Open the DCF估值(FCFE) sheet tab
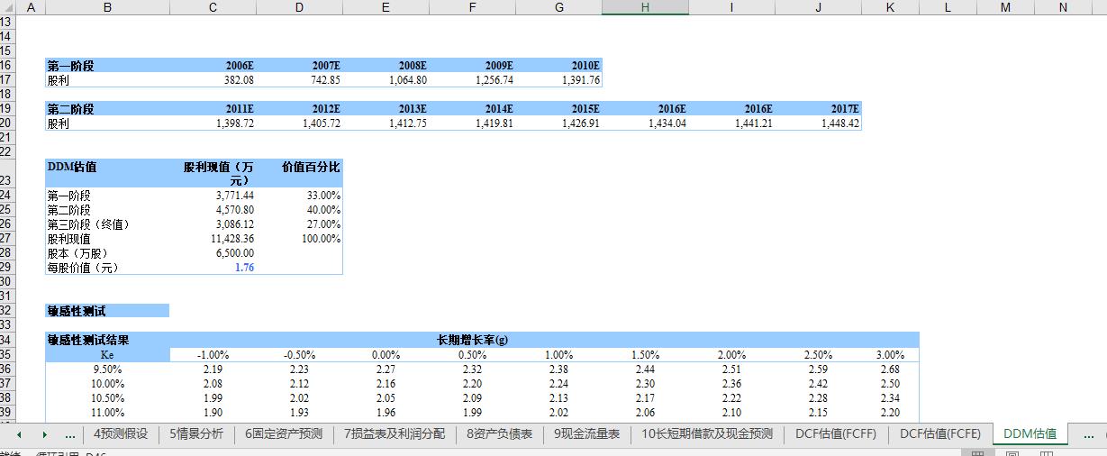The height and width of the screenshot is (456, 1107). [940, 433]
